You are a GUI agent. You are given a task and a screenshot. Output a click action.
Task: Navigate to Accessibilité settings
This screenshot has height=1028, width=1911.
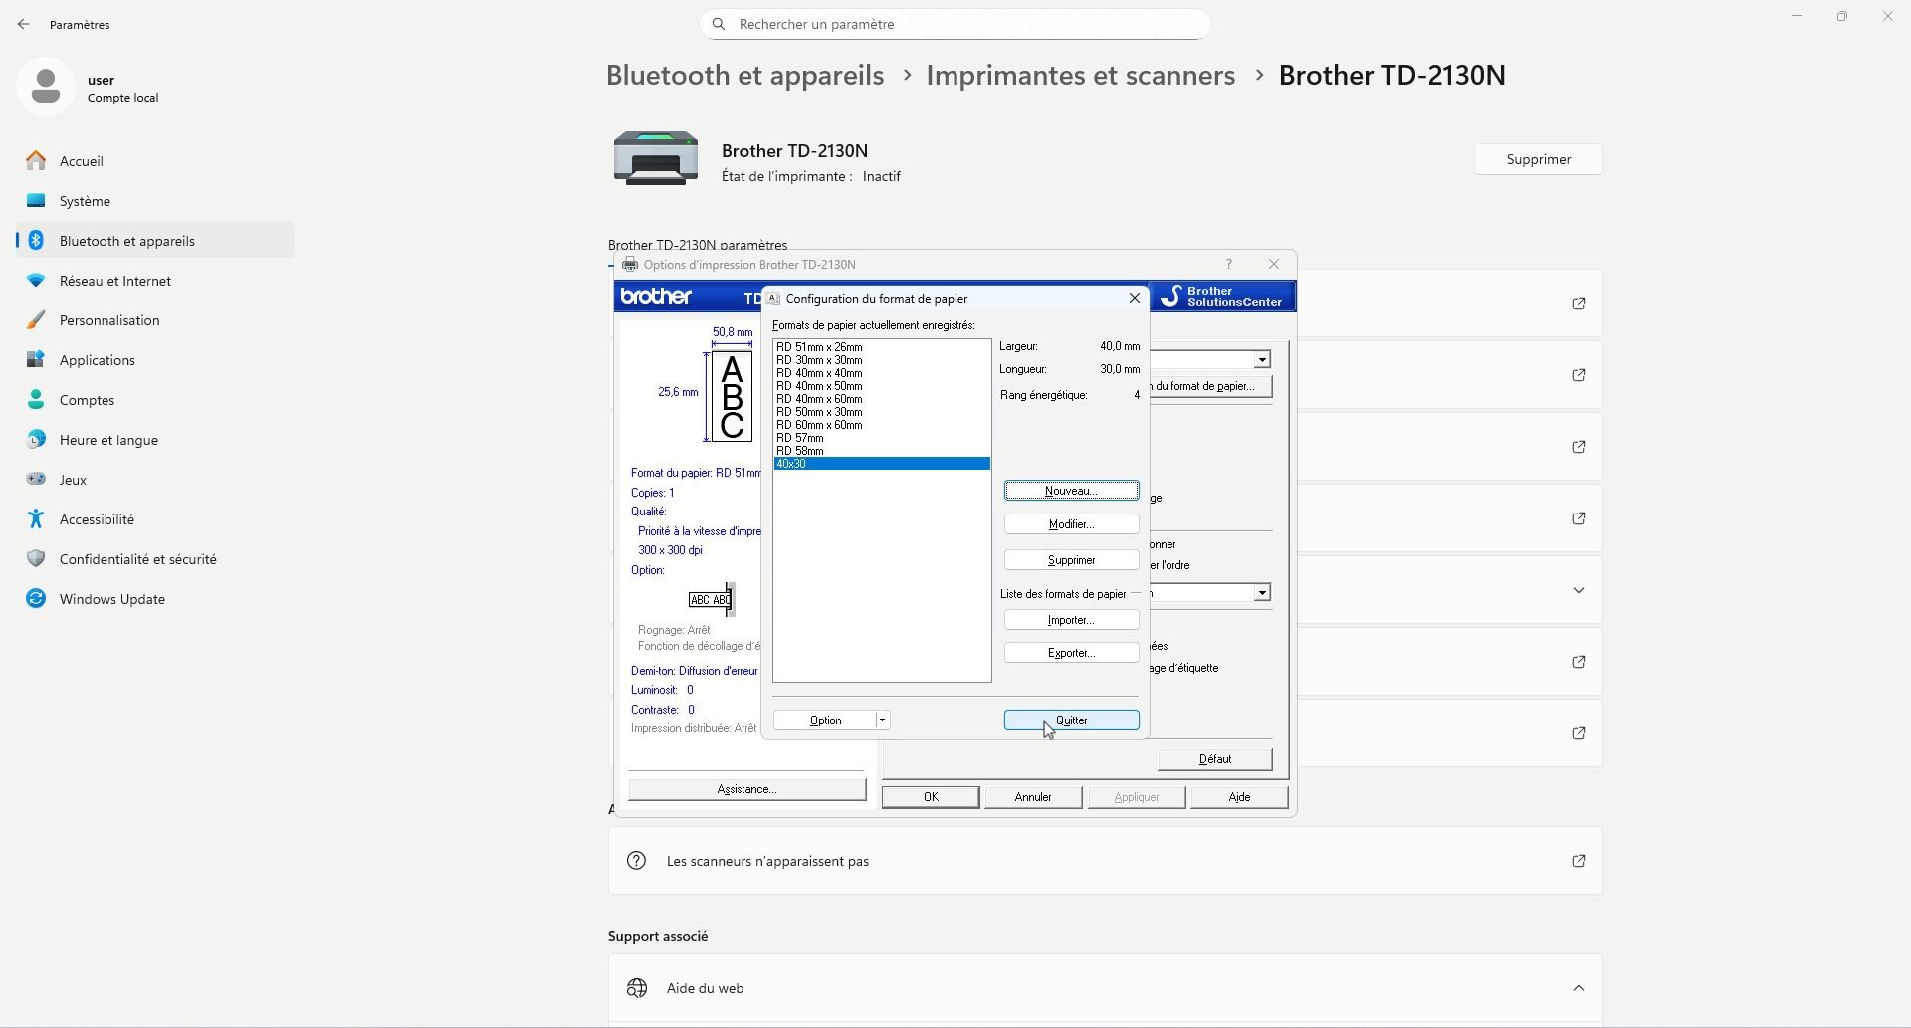(155, 519)
